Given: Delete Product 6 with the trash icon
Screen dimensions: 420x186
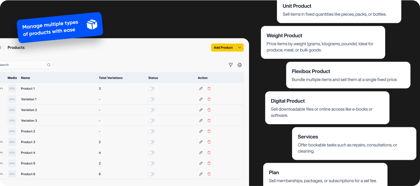Looking at the screenshot, I should pyautogui.click(x=209, y=174).
